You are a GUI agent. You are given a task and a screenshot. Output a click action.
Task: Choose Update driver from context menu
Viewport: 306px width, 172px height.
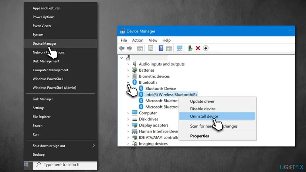218,101
